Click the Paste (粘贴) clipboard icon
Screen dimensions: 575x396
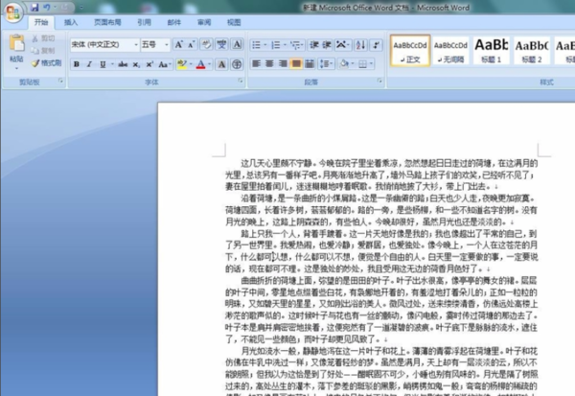[16, 43]
